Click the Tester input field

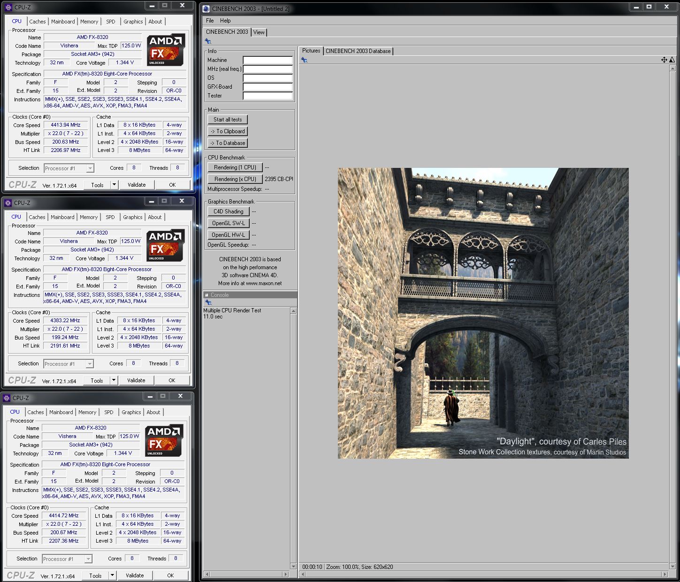(x=267, y=96)
